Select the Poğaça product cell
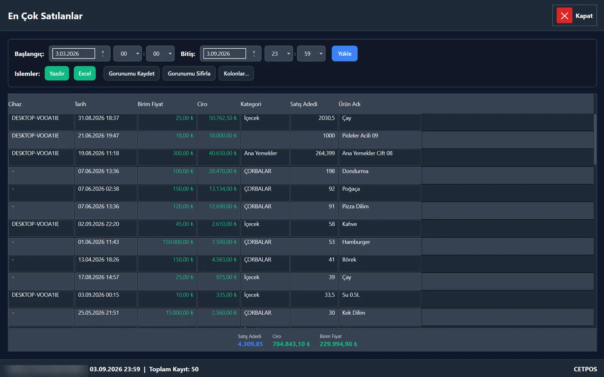Screen dimensions: 604x377 click(x=380, y=193)
